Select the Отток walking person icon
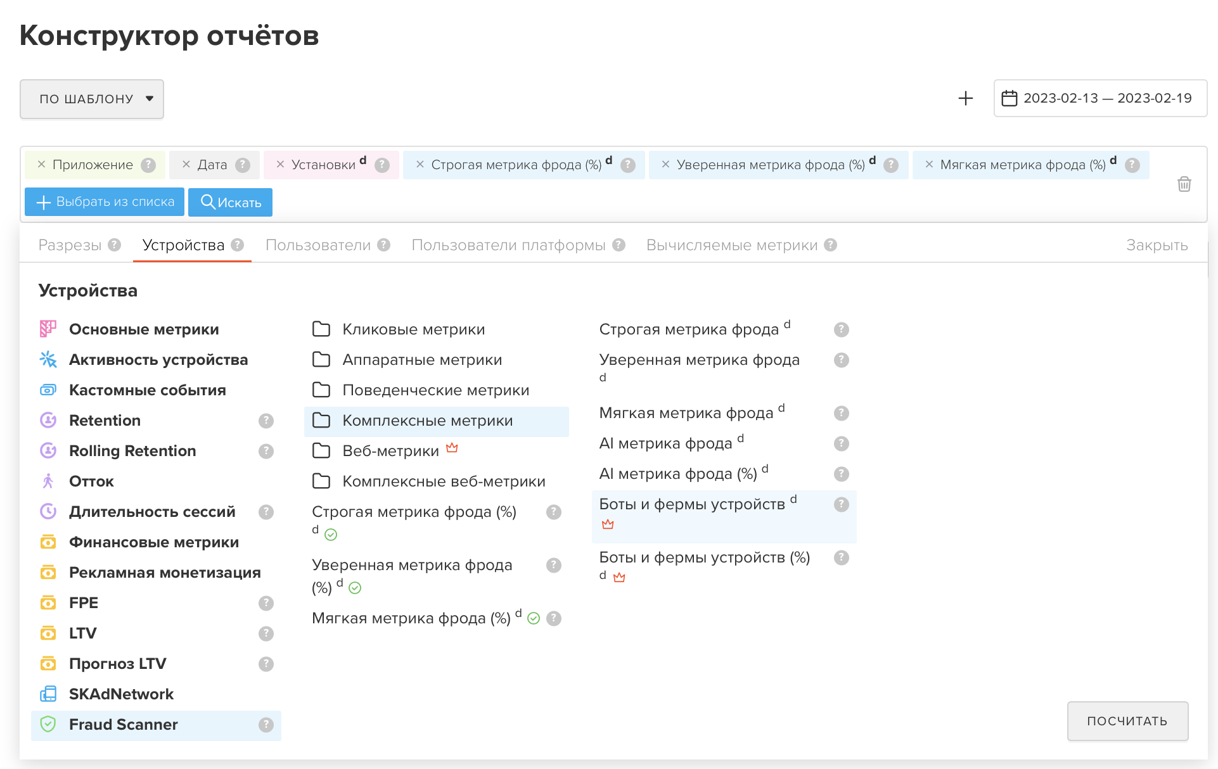Screen dimensions: 1218x769 point(48,481)
